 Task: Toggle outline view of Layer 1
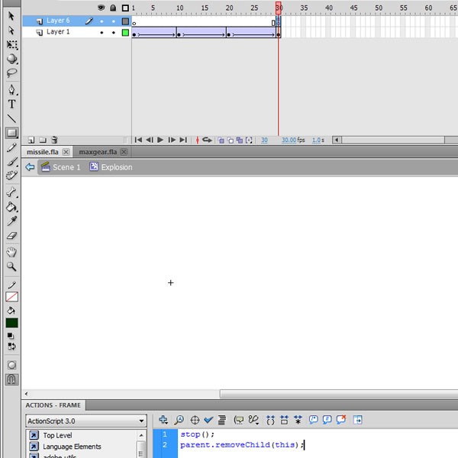click(x=125, y=33)
